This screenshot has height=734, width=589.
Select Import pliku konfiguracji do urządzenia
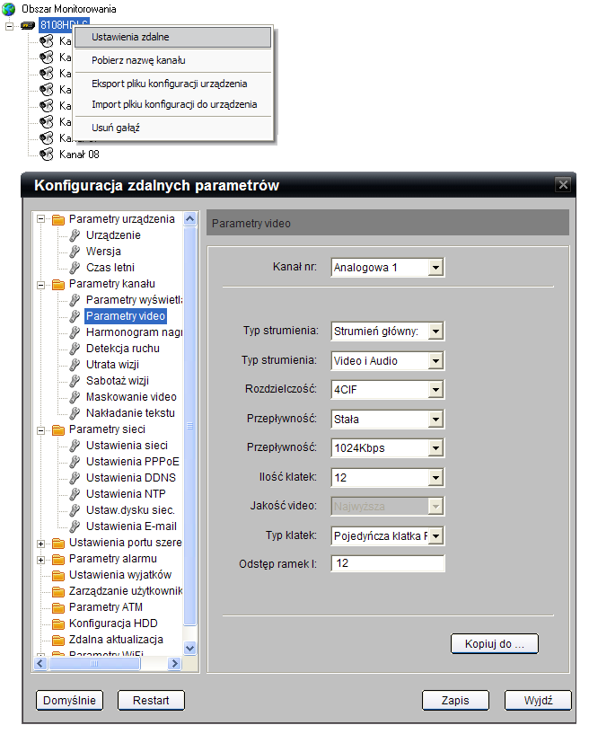click(172, 104)
